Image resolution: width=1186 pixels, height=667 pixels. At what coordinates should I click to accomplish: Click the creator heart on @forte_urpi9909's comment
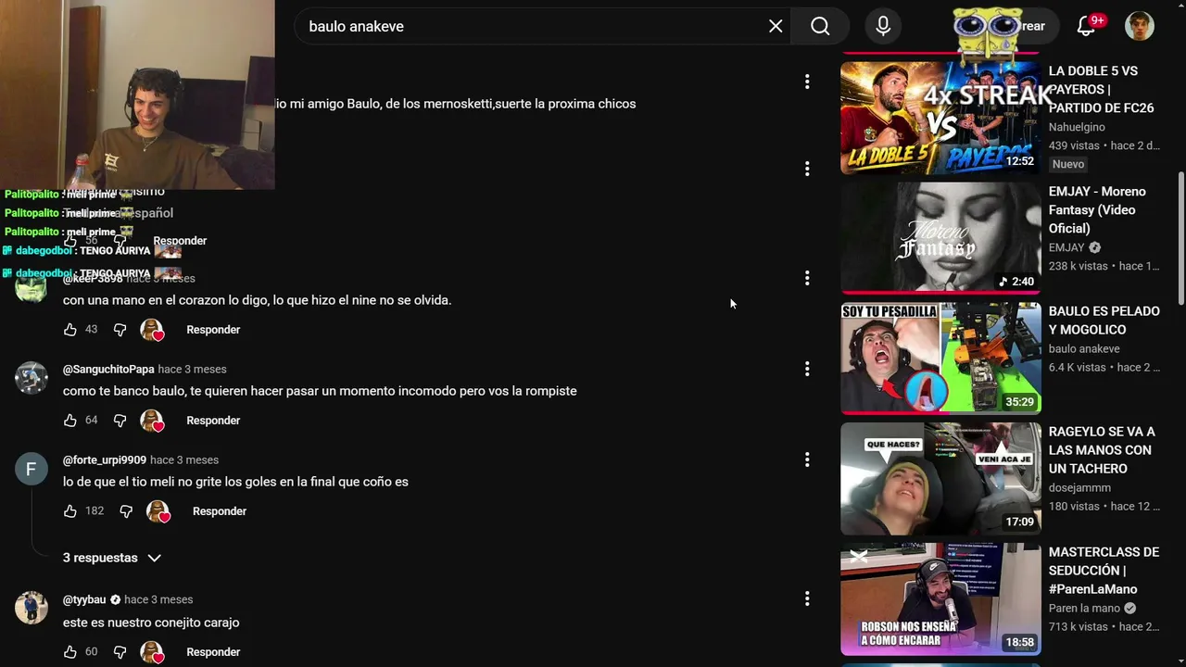pos(158,511)
